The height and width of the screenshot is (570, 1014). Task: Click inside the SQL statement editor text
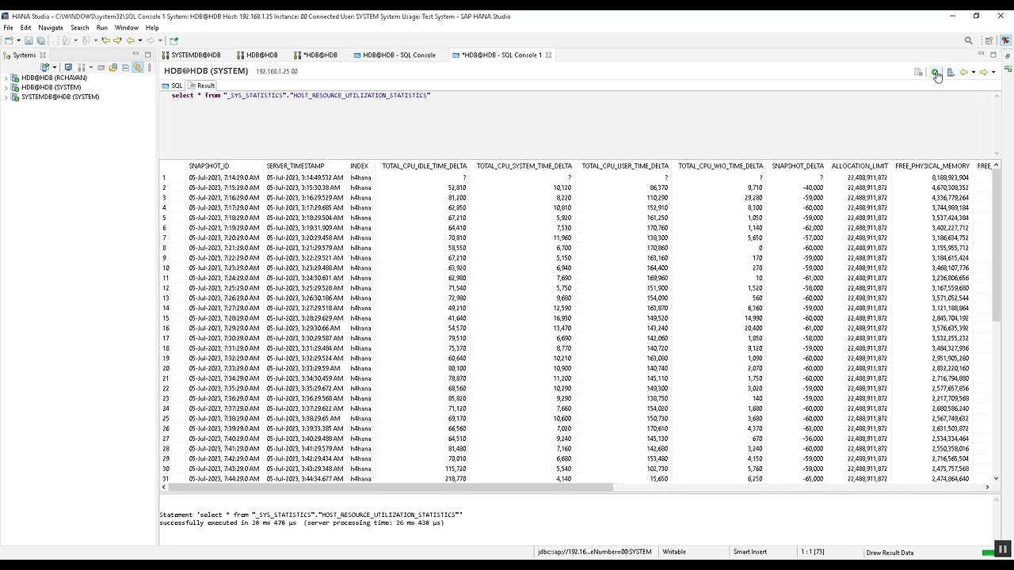pos(301,95)
